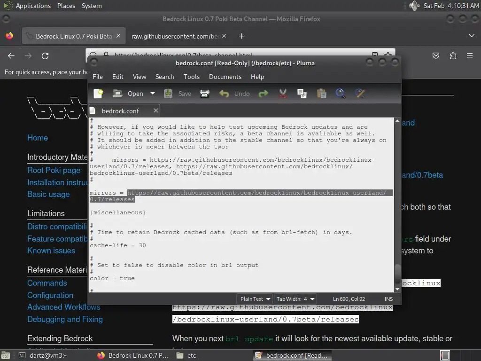Click the [miscellaneous] section header line

tap(118, 212)
